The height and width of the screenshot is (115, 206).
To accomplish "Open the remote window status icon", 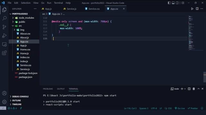I will [x=3, y=108].
